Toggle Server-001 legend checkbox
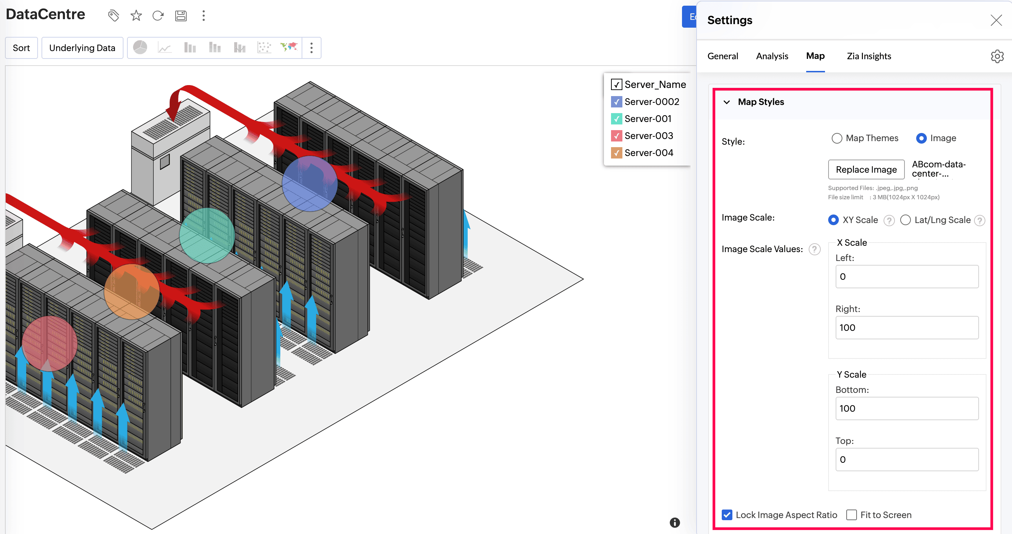The image size is (1012, 534). [x=616, y=118]
